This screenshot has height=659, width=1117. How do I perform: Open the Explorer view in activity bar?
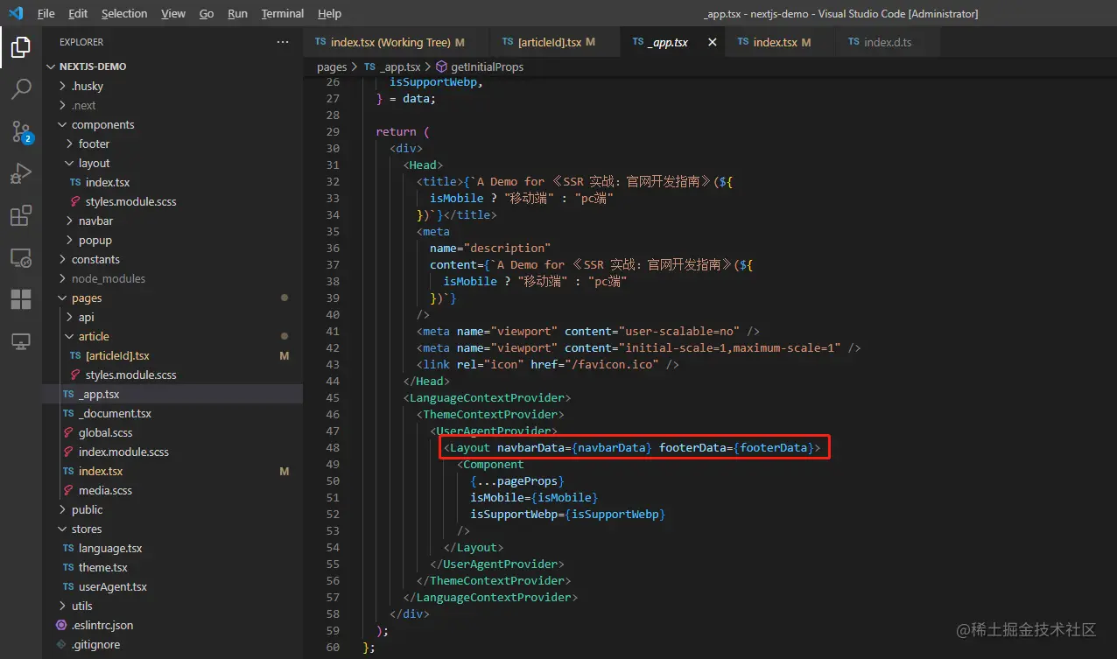pyautogui.click(x=21, y=47)
